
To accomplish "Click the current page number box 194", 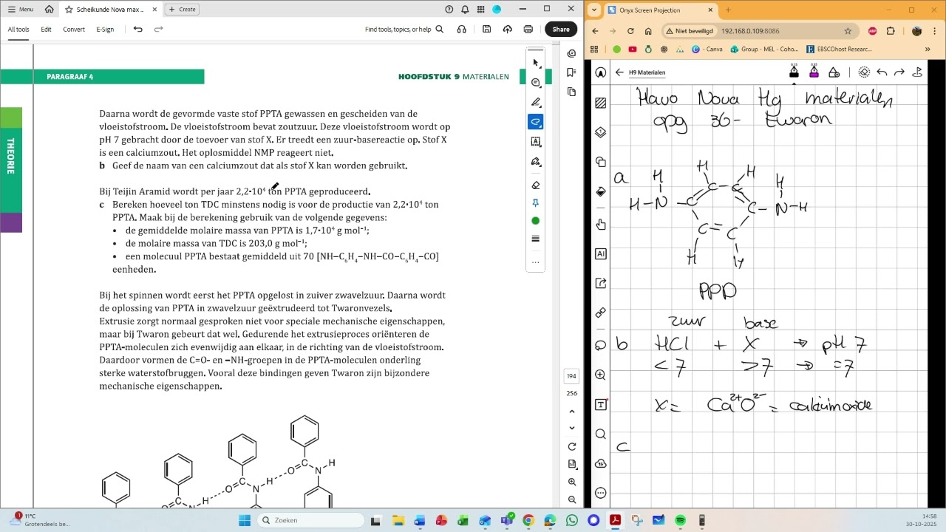I will pyautogui.click(x=571, y=376).
